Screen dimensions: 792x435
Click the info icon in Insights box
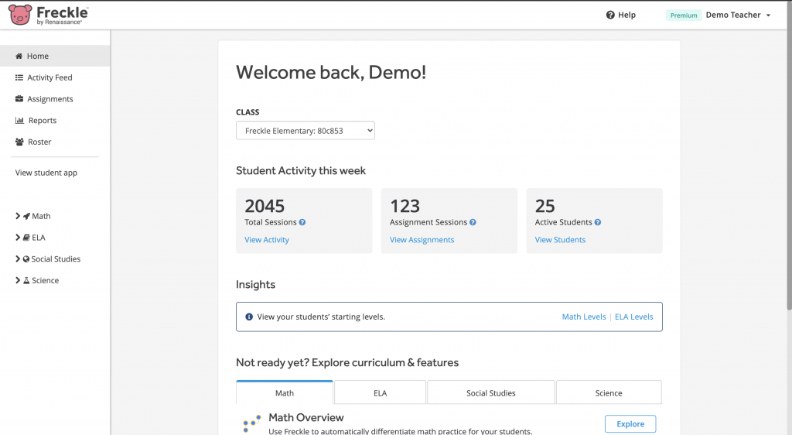[249, 317]
